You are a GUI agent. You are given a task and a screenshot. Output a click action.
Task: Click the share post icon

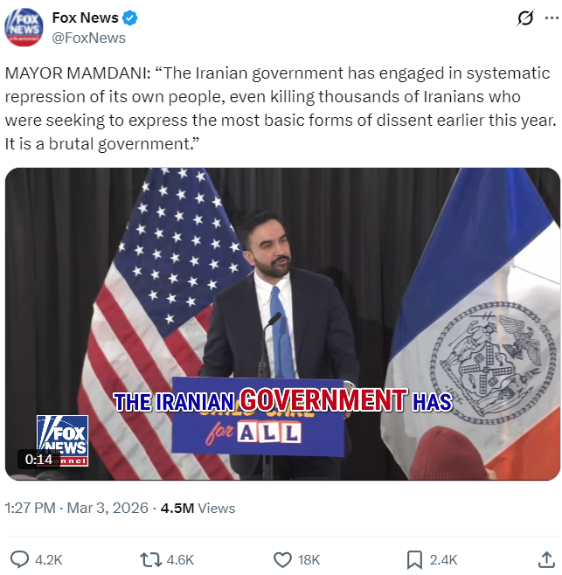click(547, 559)
